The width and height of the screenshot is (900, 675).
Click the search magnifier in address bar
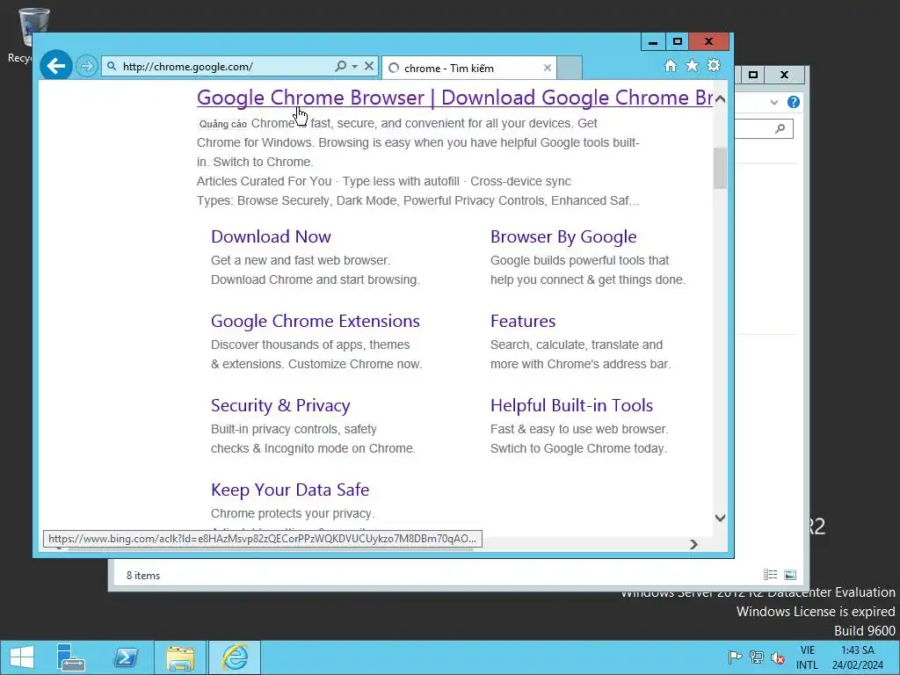[340, 66]
